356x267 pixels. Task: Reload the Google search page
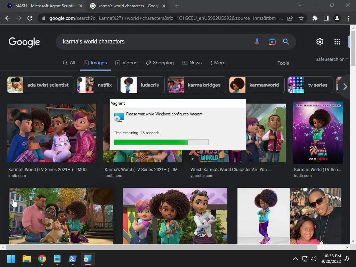(30, 18)
